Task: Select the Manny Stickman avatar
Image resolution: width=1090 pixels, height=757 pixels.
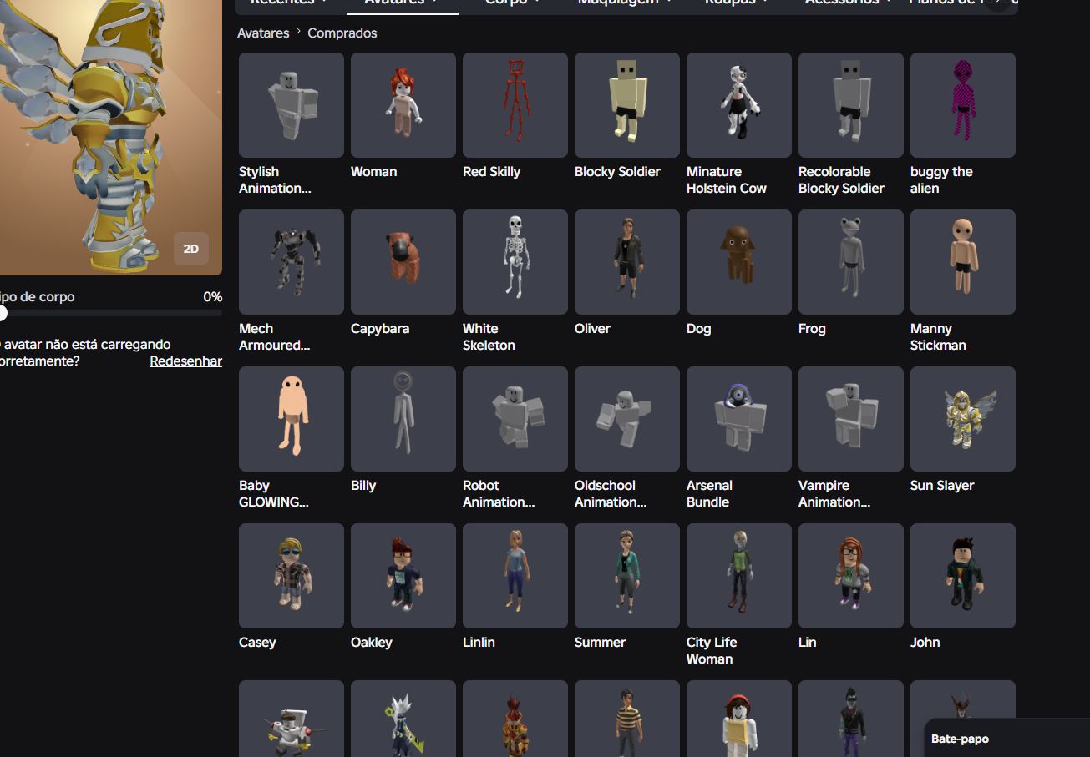Action: (x=963, y=262)
